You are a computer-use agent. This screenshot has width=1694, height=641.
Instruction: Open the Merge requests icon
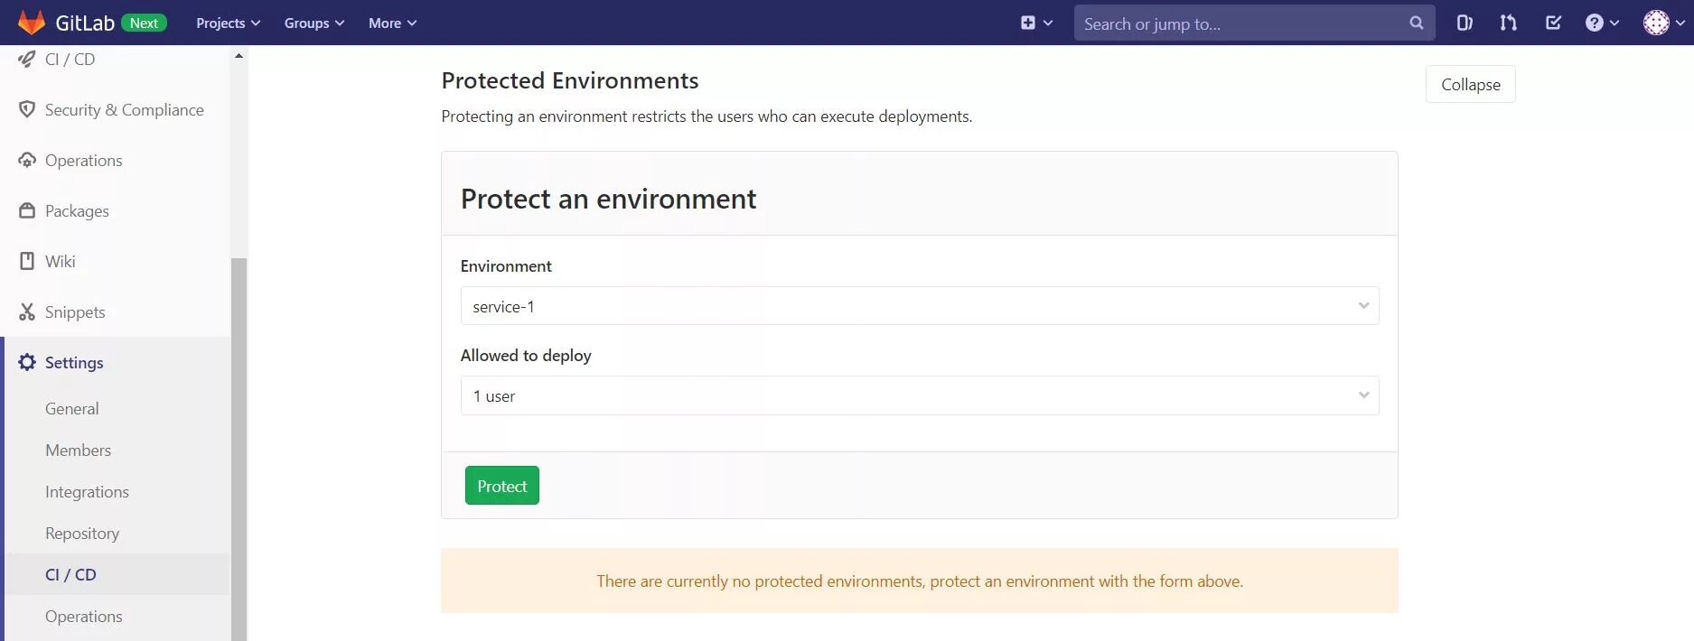tap(1508, 23)
